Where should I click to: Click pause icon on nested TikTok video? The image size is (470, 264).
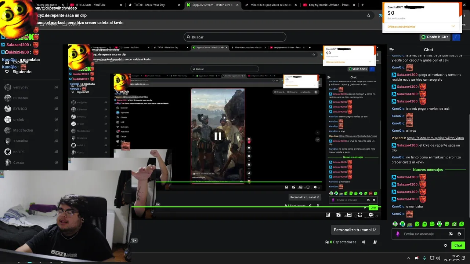pyautogui.click(x=218, y=136)
